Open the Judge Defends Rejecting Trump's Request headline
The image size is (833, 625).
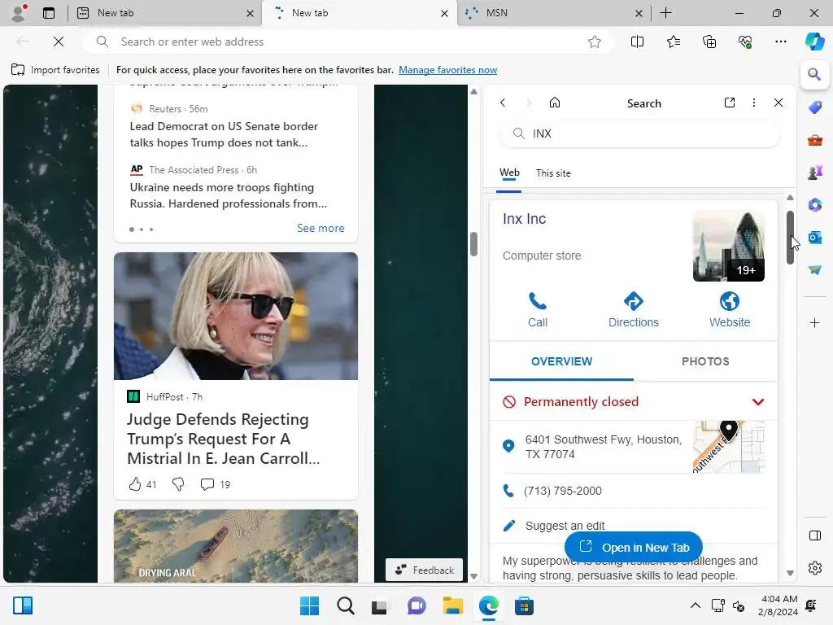[x=223, y=439]
